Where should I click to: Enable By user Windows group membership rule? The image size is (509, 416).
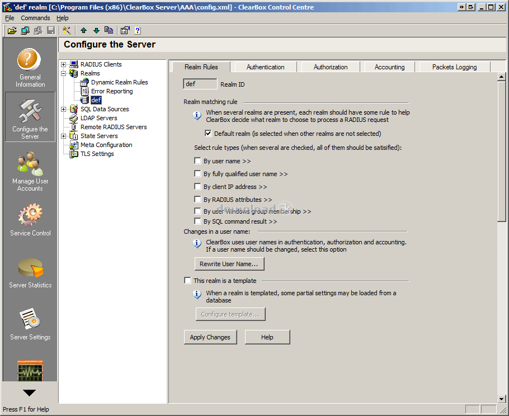coord(197,211)
